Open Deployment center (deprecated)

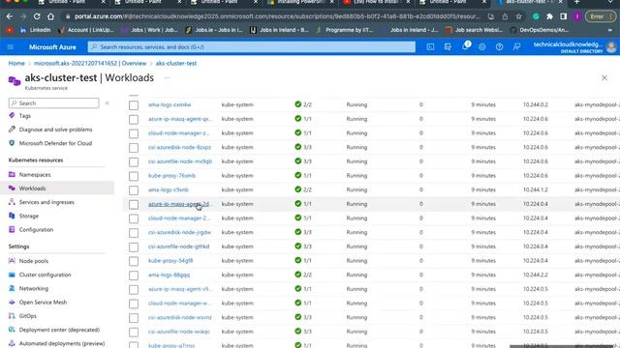[59, 330]
